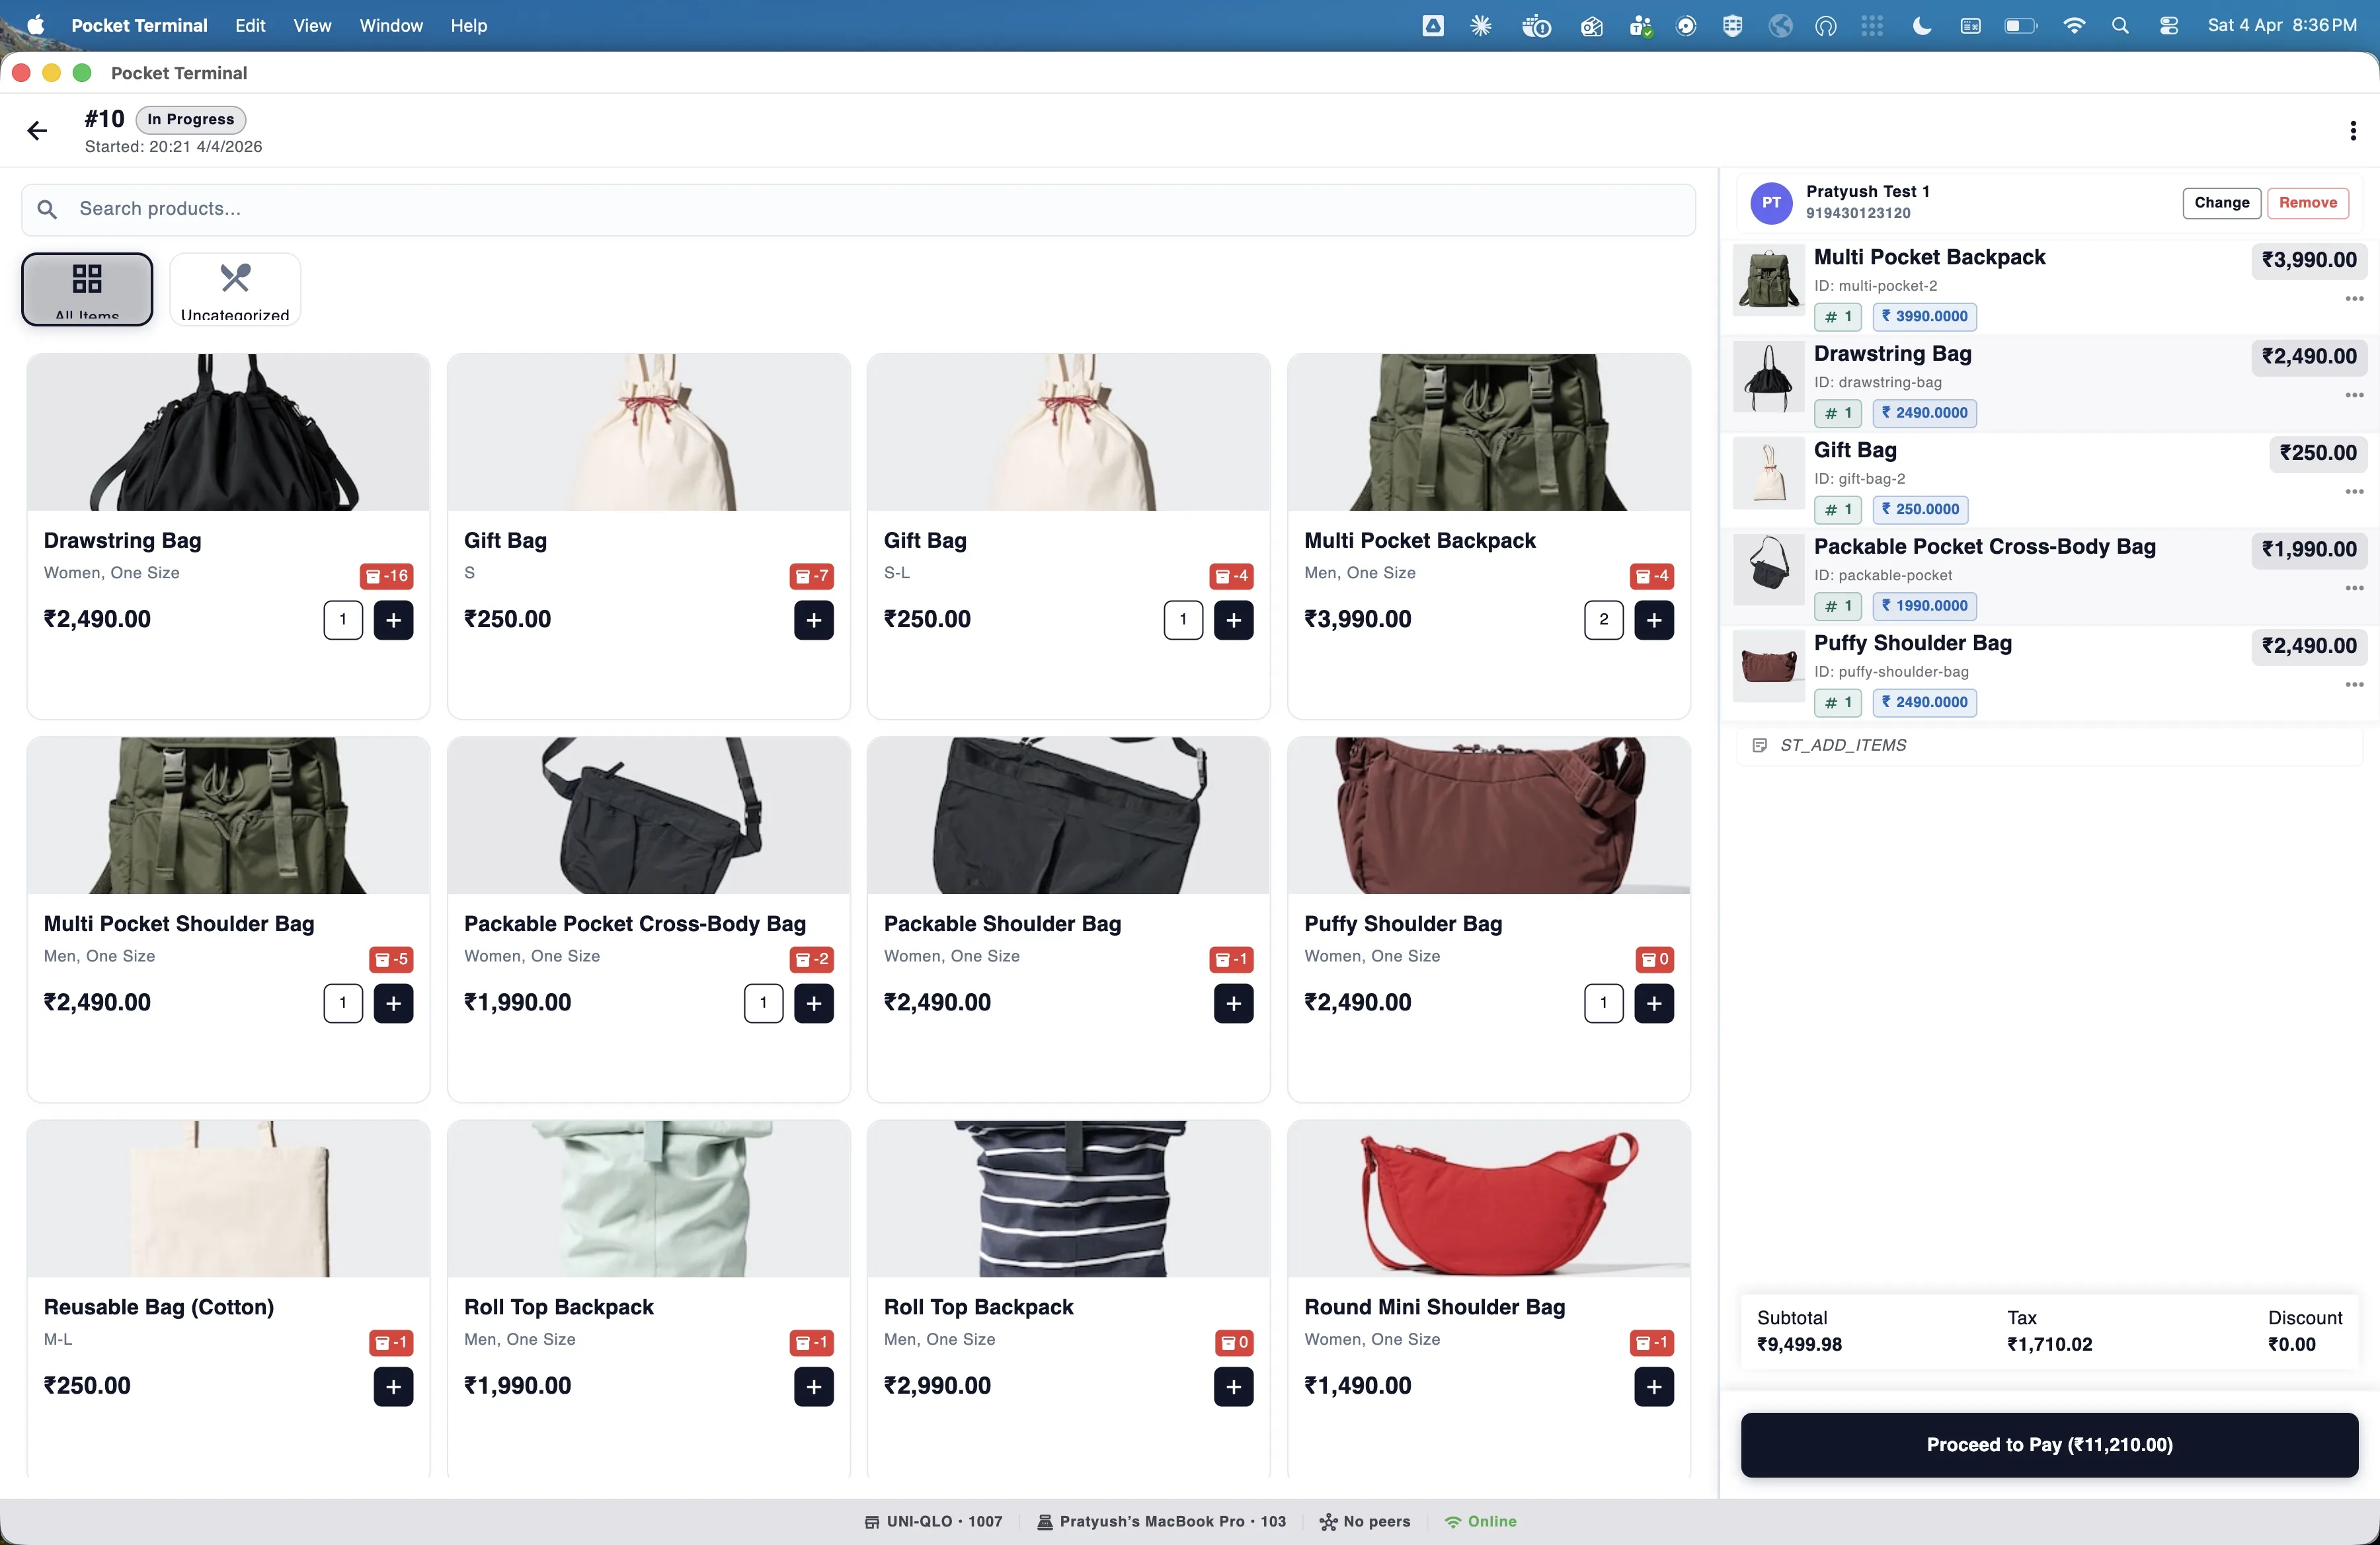This screenshot has width=2380, height=1545.
Task: Open the ST_ADD_ITEMS note icon
Action: (x=1760, y=745)
